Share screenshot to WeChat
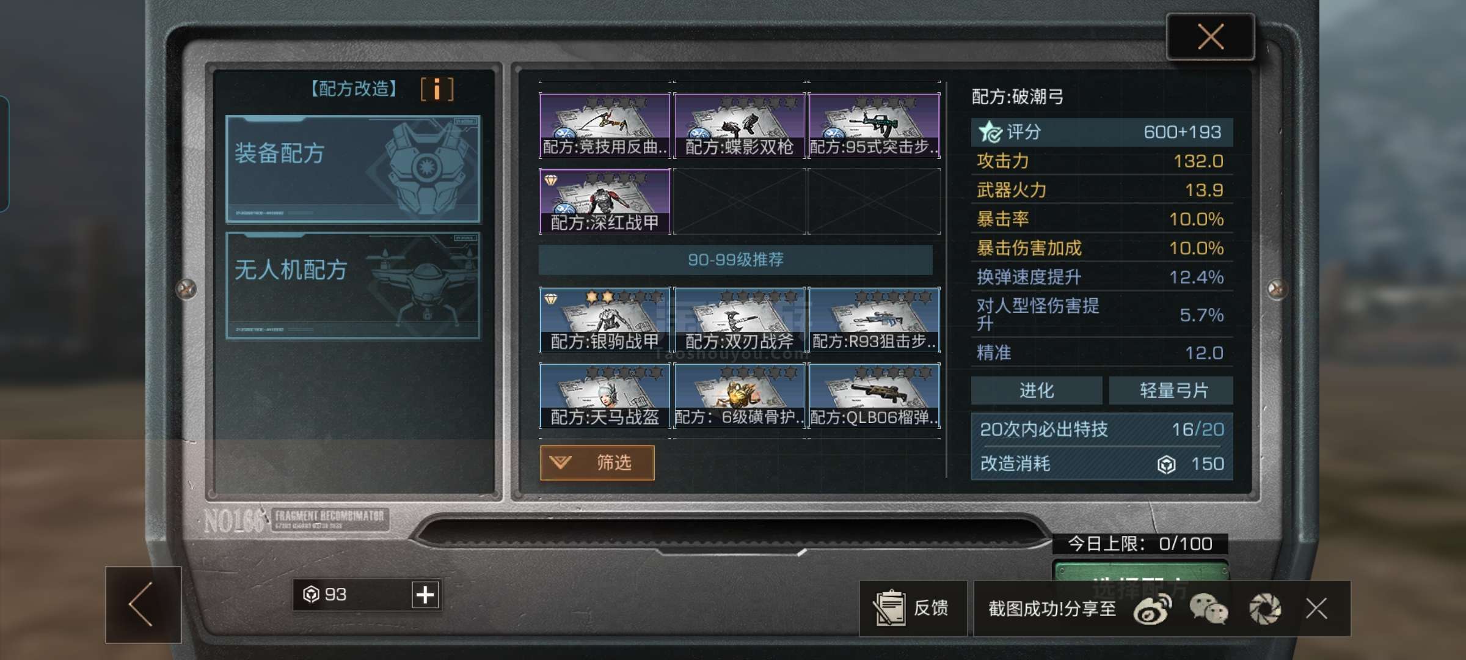The image size is (1466, 660). tap(1208, 609)
